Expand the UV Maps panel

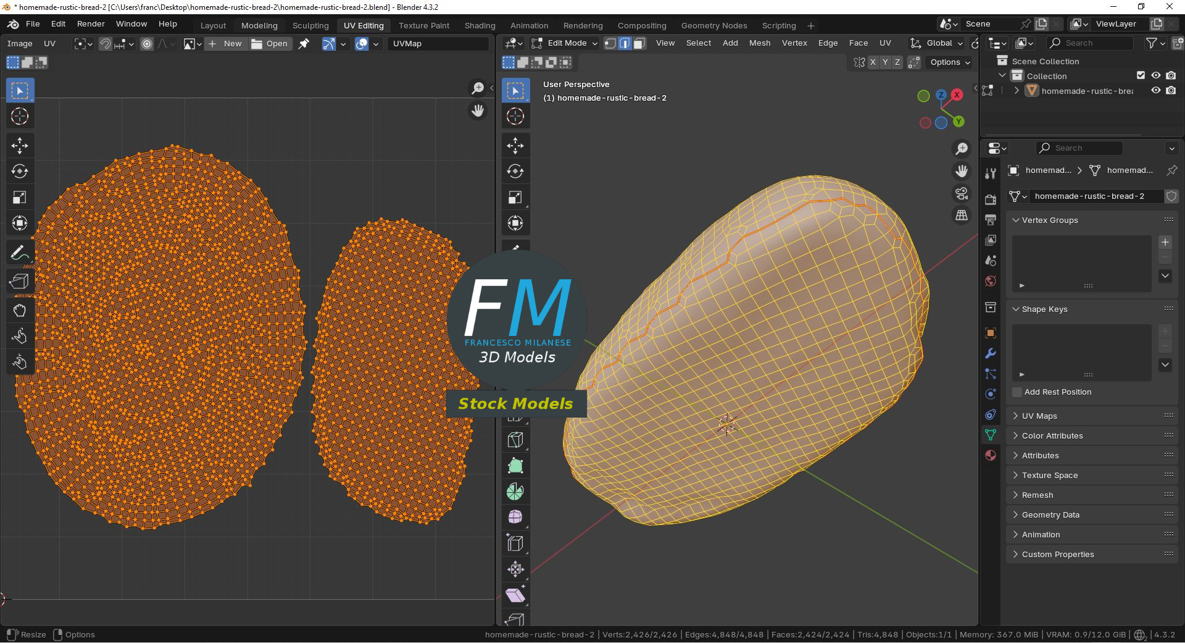[x=1092, y=416]
